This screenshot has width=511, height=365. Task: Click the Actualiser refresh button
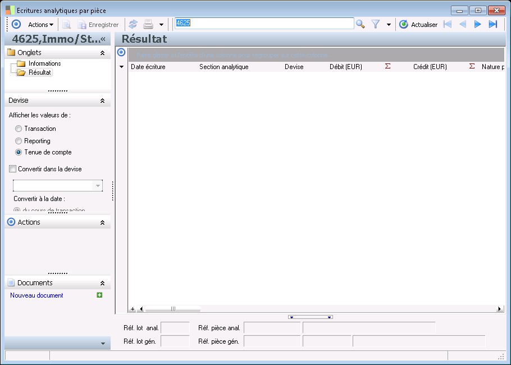click(x=418, y=25)
